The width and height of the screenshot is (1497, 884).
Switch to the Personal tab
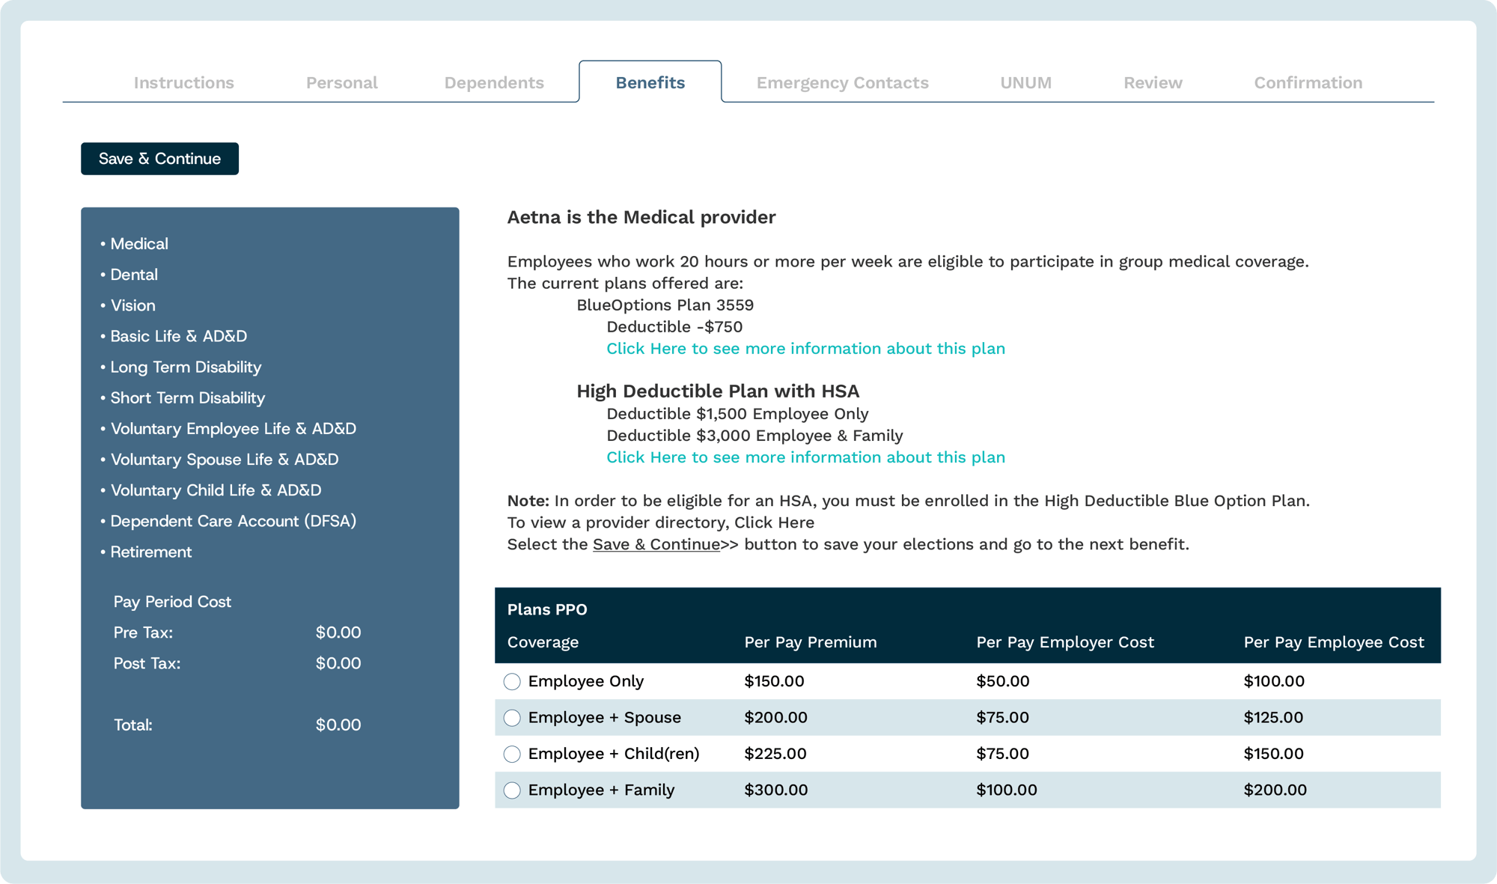[x=342, y=82]
